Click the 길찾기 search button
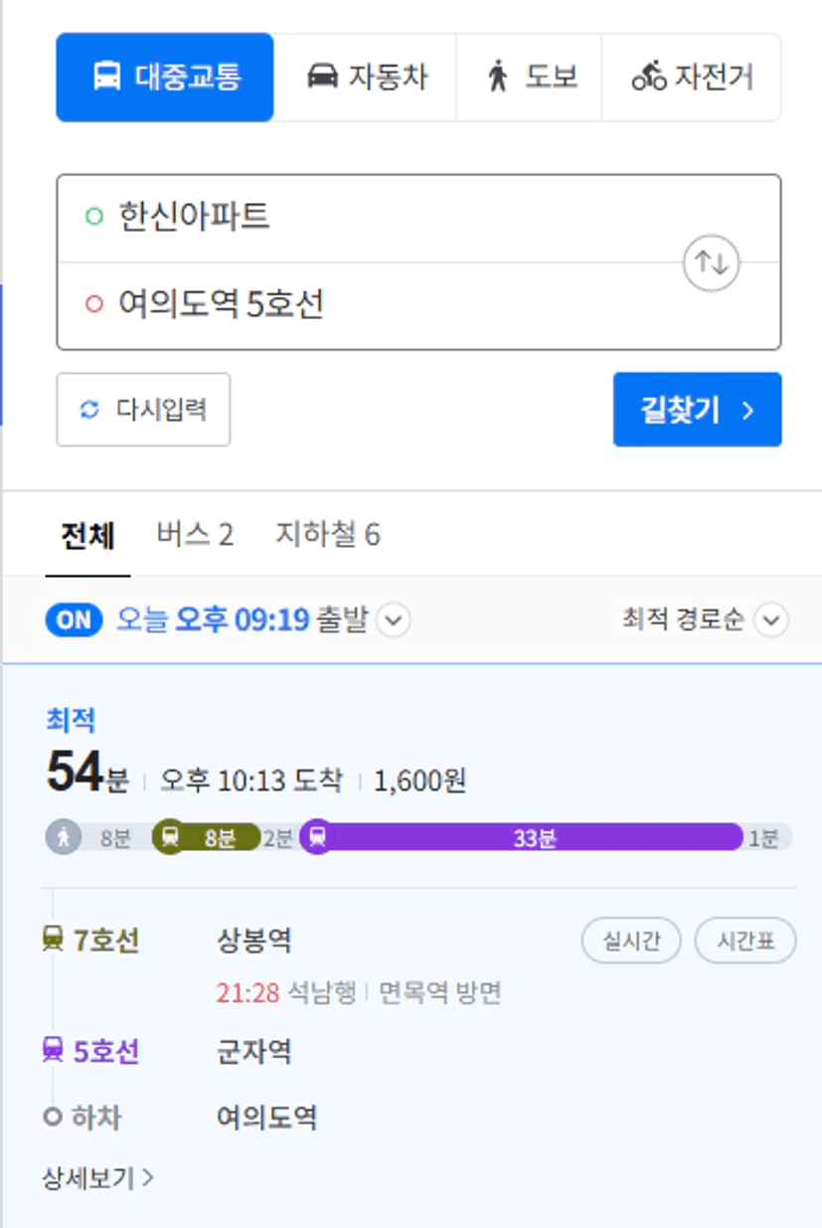Viewport: 822px width, 1228px height. pyautogui.click(x=698, y=410)
